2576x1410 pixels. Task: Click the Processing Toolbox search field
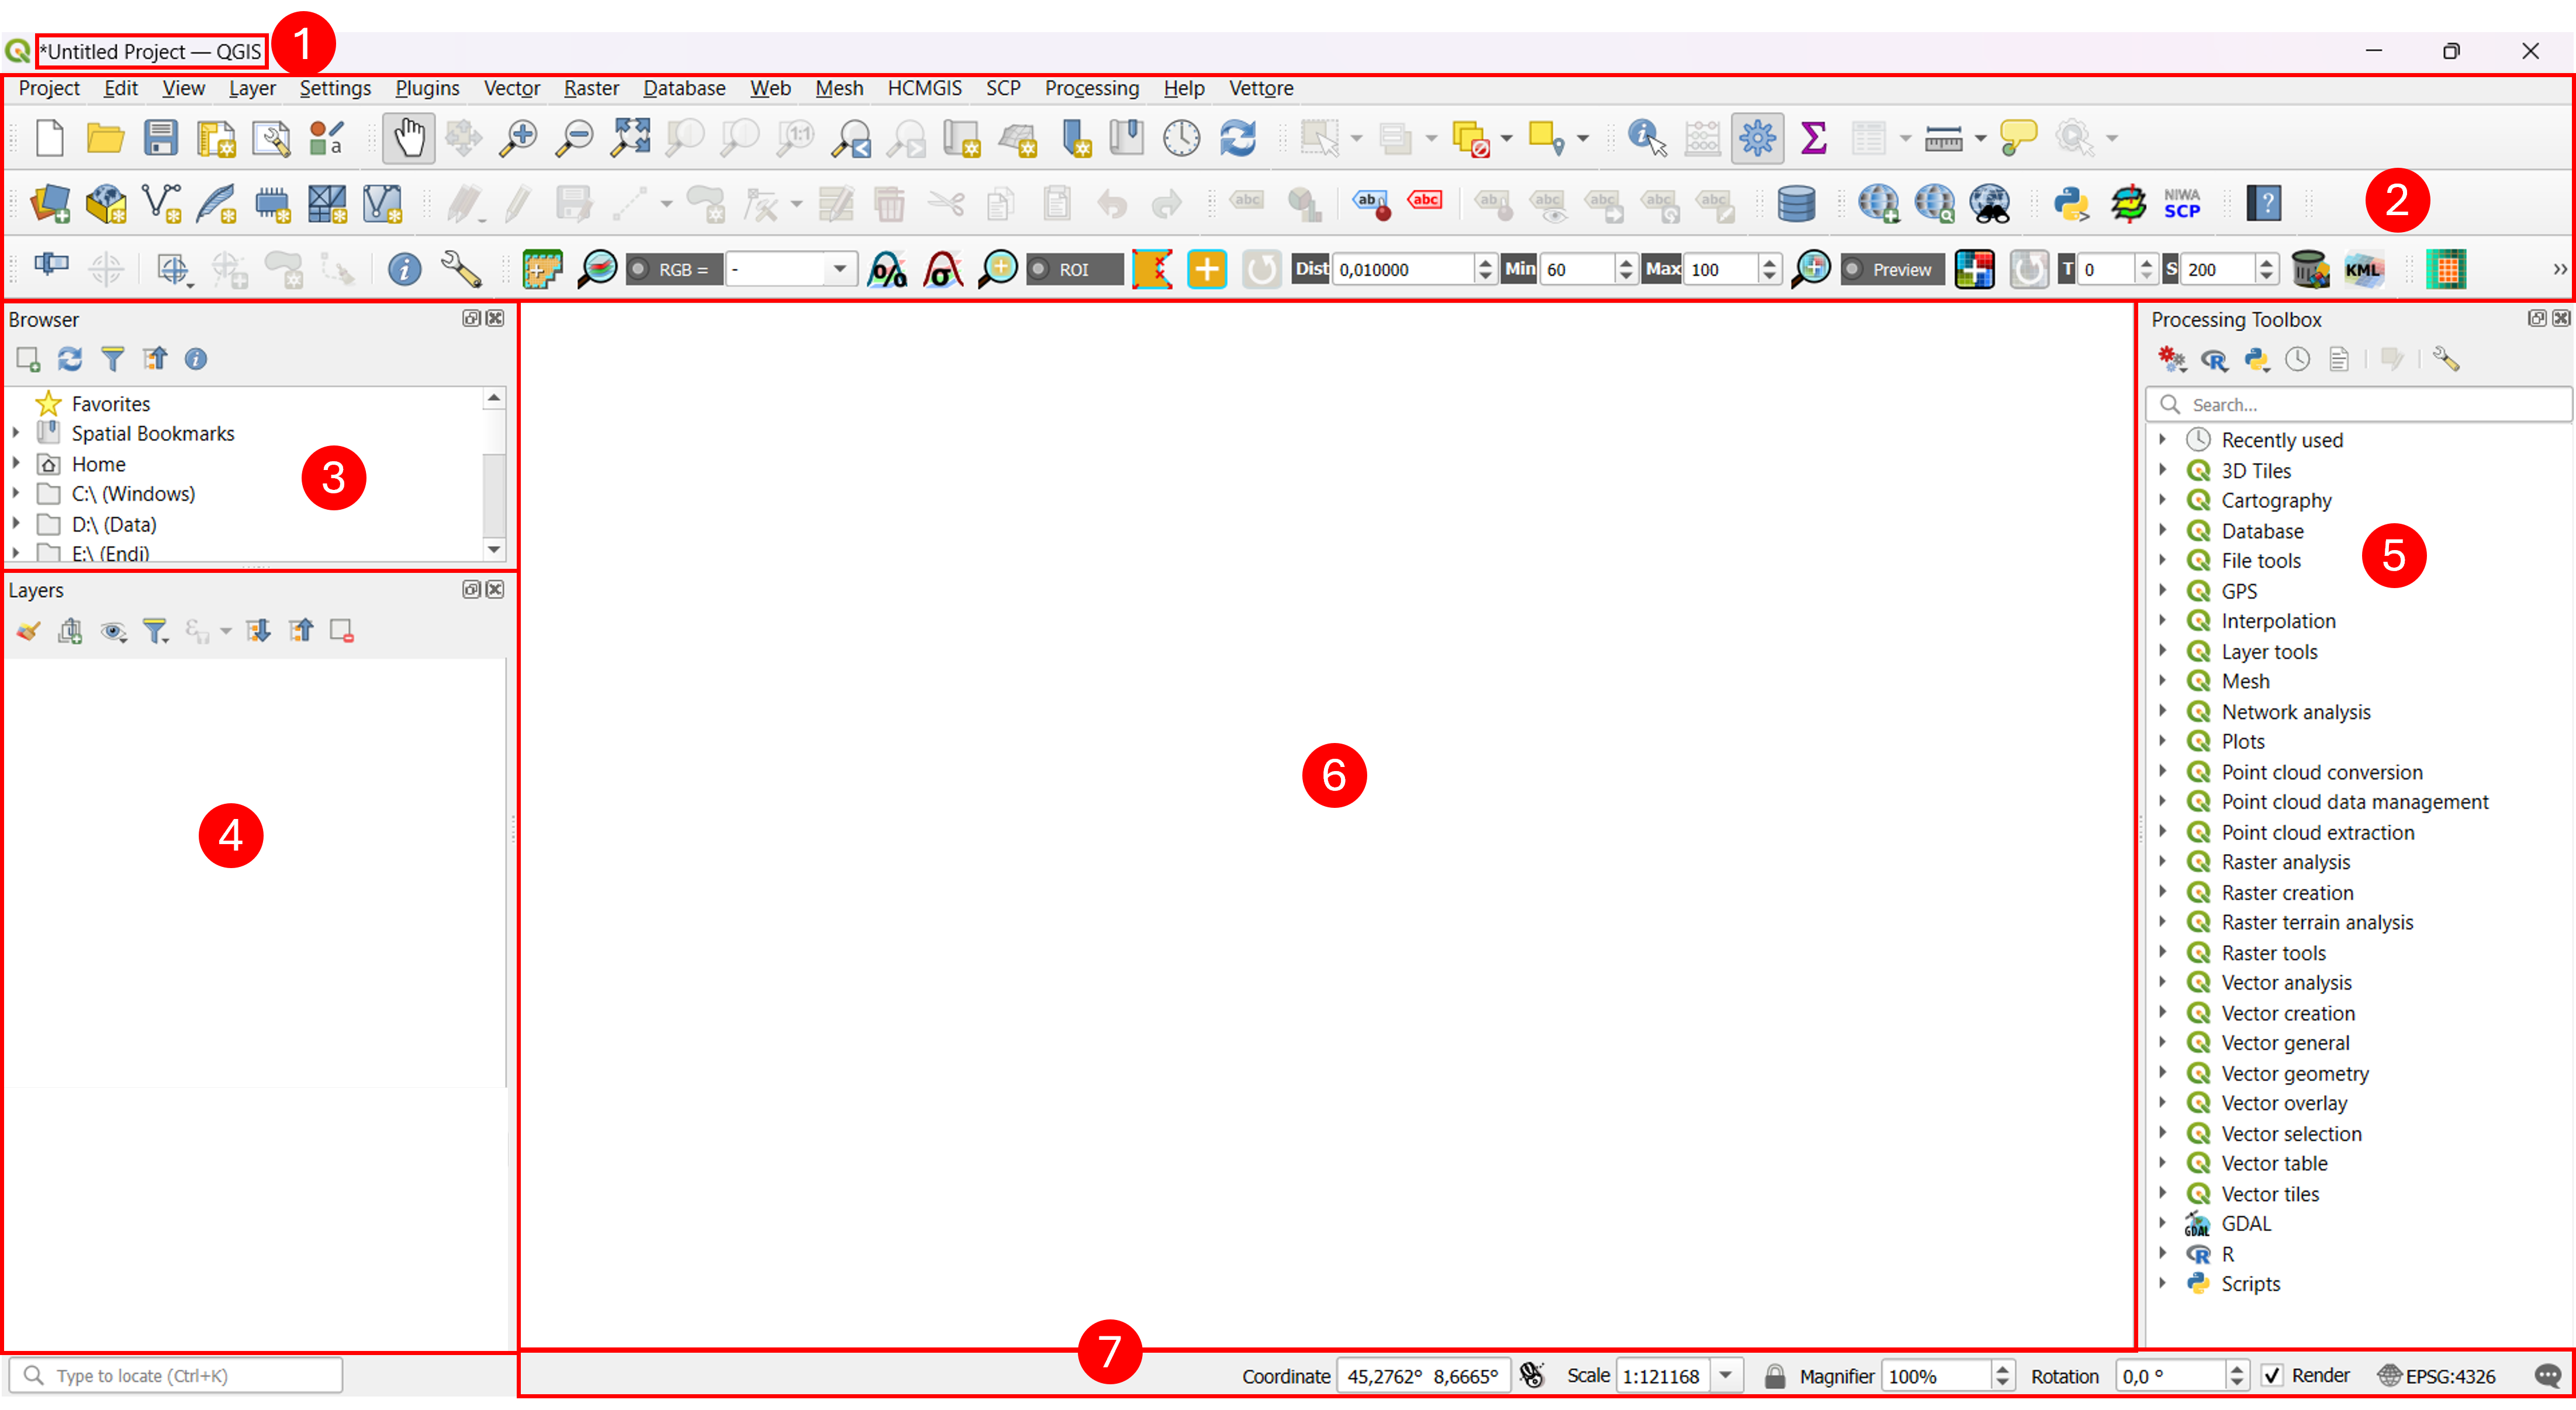tap(2358, 404)
